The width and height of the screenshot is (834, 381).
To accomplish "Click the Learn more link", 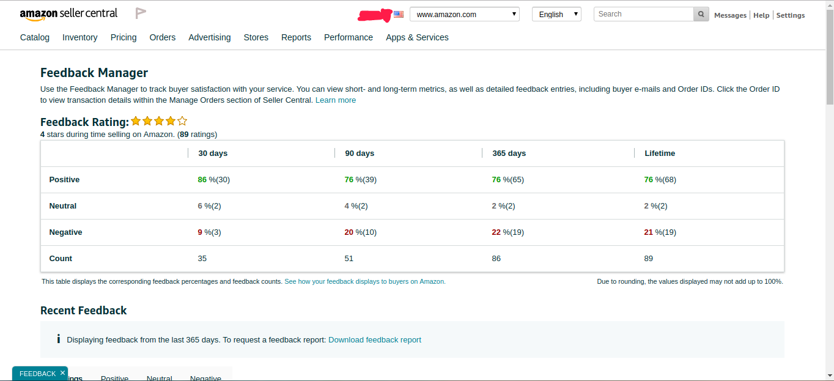I will click(x=335, y=100).
